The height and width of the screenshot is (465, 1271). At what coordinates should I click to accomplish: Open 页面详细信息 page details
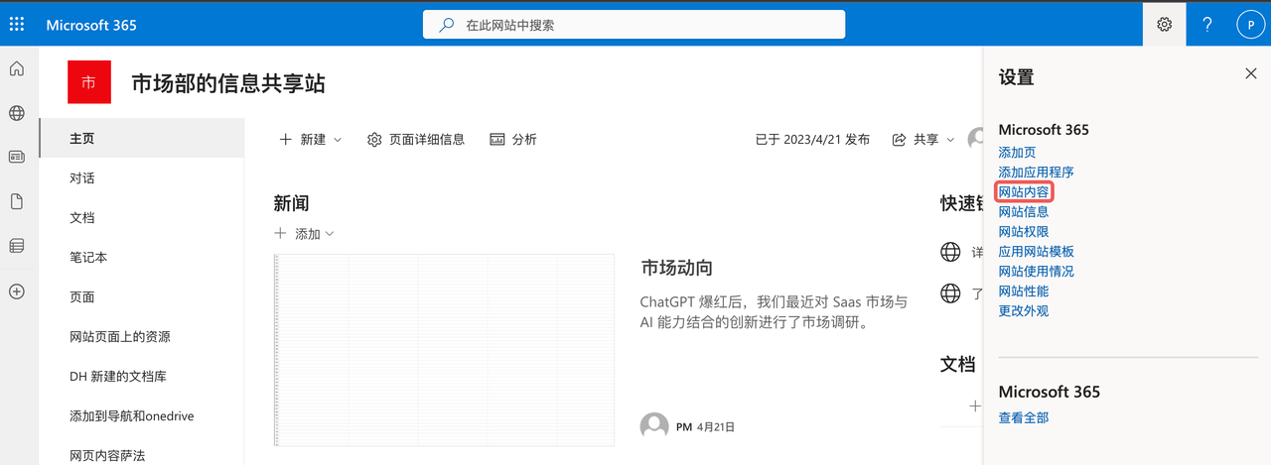416,140
